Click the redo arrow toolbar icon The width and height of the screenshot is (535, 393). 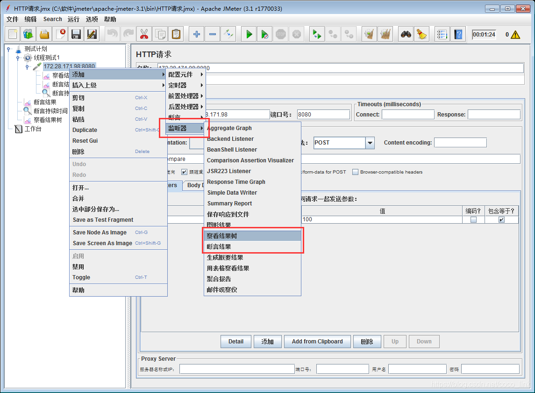(128, 34)
